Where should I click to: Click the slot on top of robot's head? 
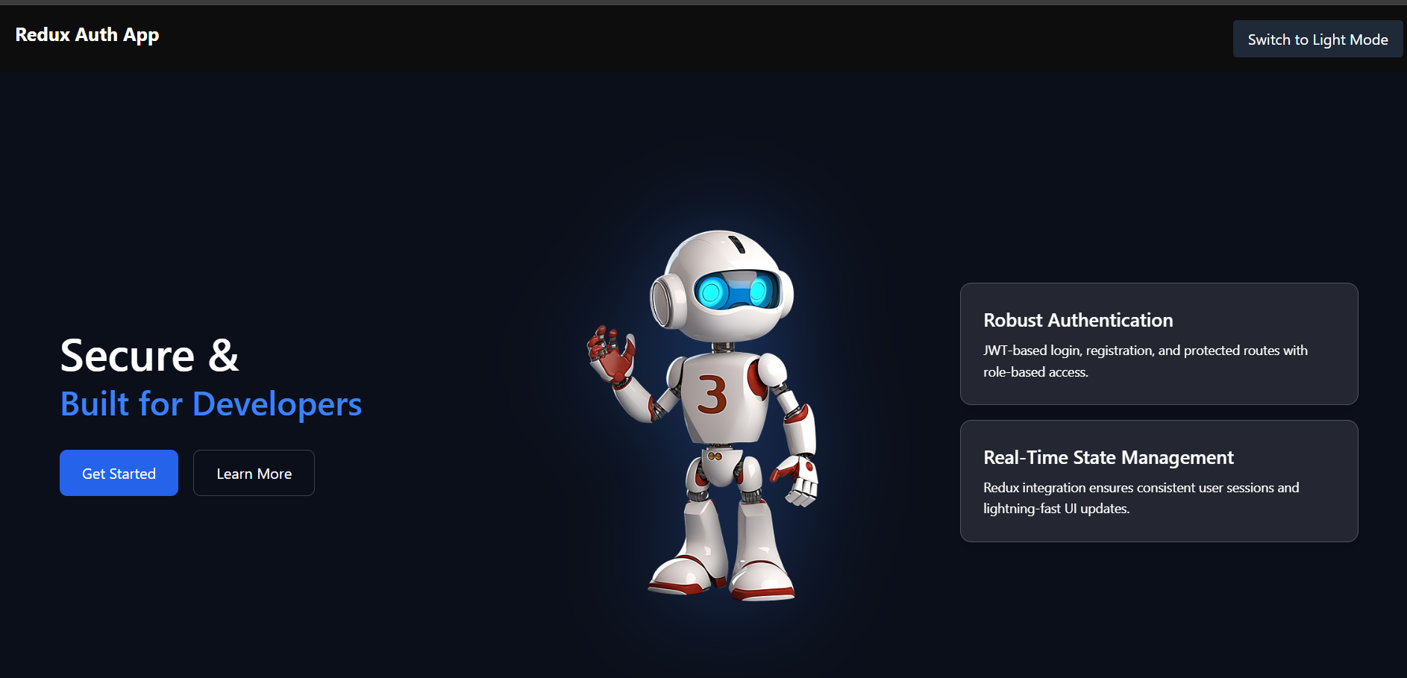(737, 244)
